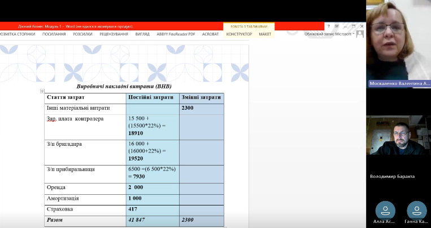Switch to the Вигляд ribbon tab

[142, 34]
